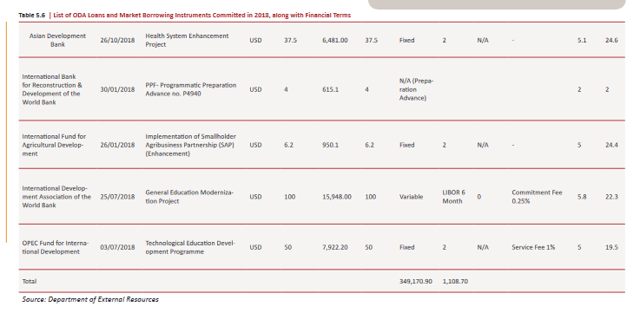The width and height of the screenshot is (640, 313).
Task: Click 'Source: Department of External Resources' note
Action: [x=90, y=299]
